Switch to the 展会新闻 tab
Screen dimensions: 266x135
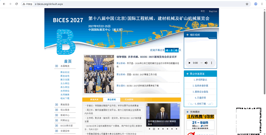point(112,99)
